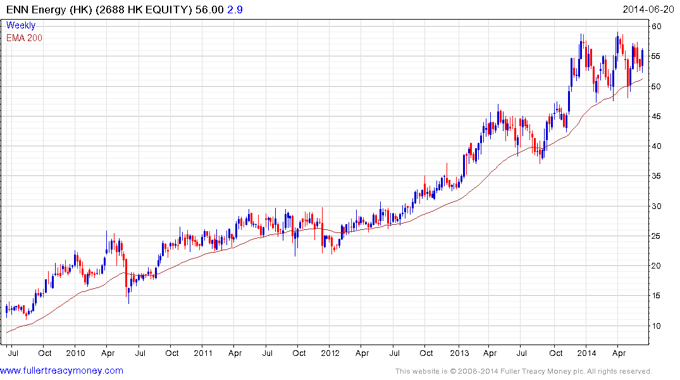Click the 60 price axis label
680x380 pixels.
tap(657, 27)
